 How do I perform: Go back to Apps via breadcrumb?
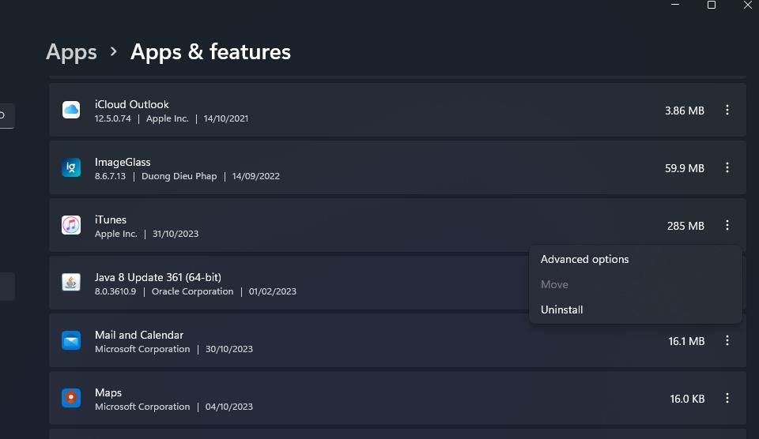(x=71, y=52)
